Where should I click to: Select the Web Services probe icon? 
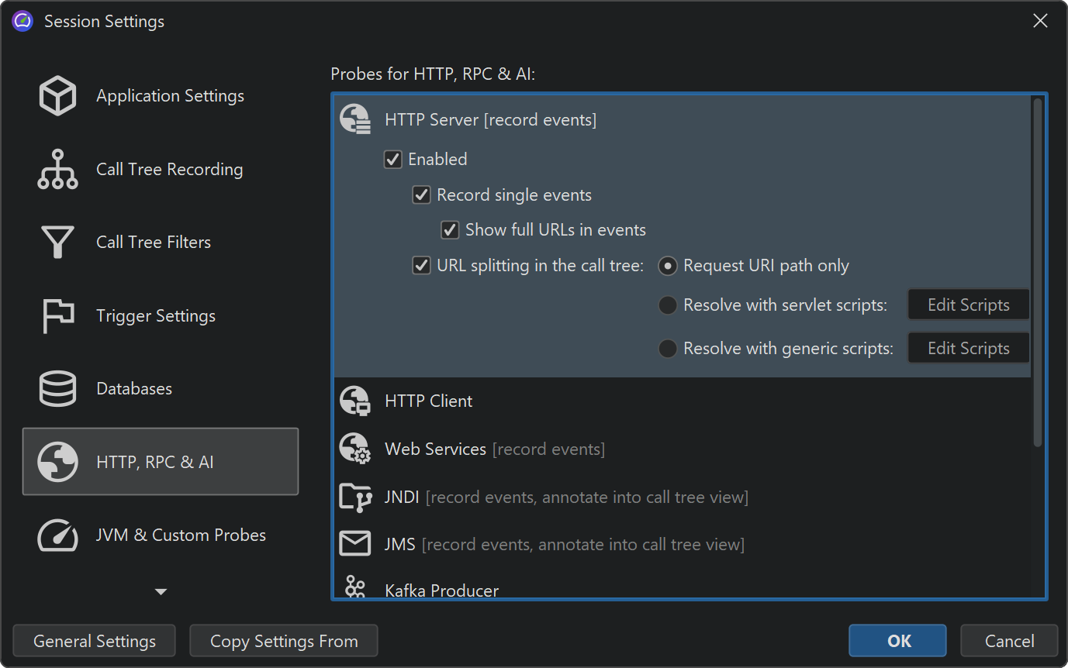(x=355, y=449)
